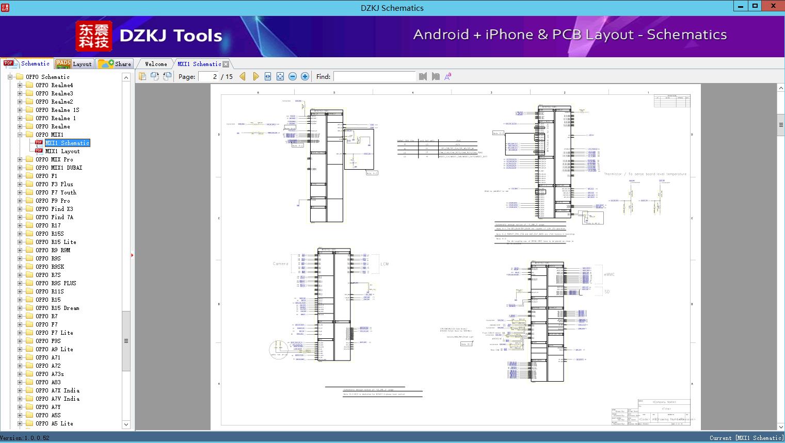Image resolution: width=785 pixels, height=443 pixels.
Task: Expand the OPPO R9S PLUS folder
Action: click(20, 283)
